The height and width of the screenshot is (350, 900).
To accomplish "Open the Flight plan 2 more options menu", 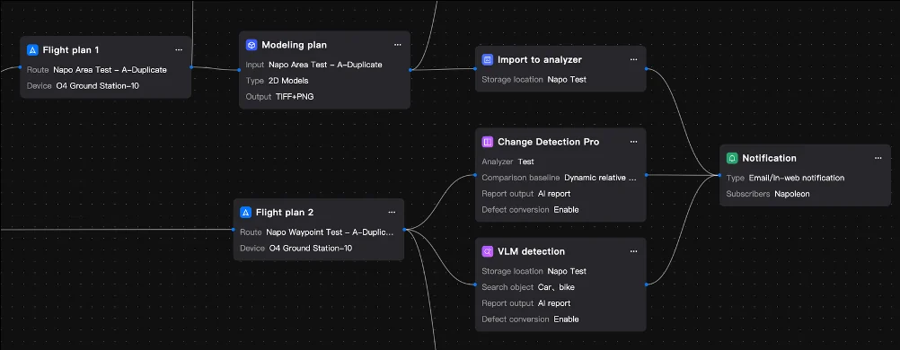I will tap(392, 213).
